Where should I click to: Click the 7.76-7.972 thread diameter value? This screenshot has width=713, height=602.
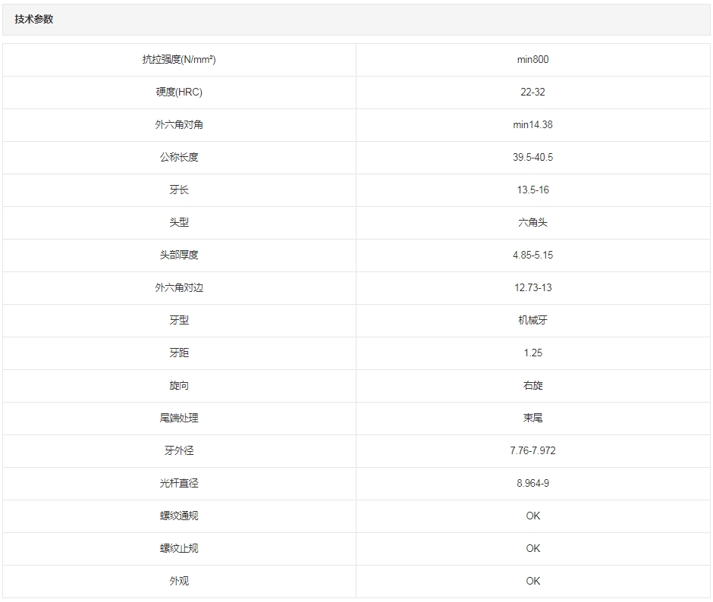(x=532, y=451)
